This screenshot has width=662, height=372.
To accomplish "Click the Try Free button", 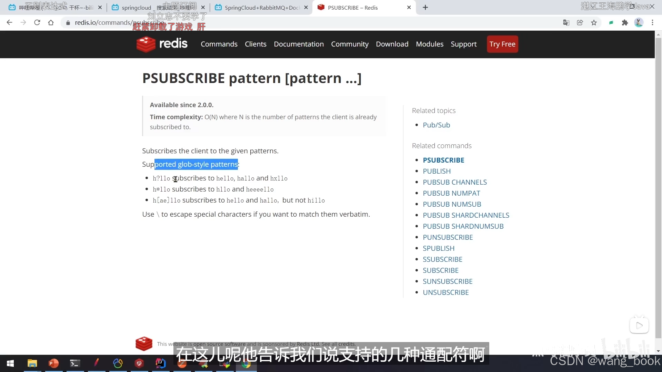I will click(x=502, y=44).
